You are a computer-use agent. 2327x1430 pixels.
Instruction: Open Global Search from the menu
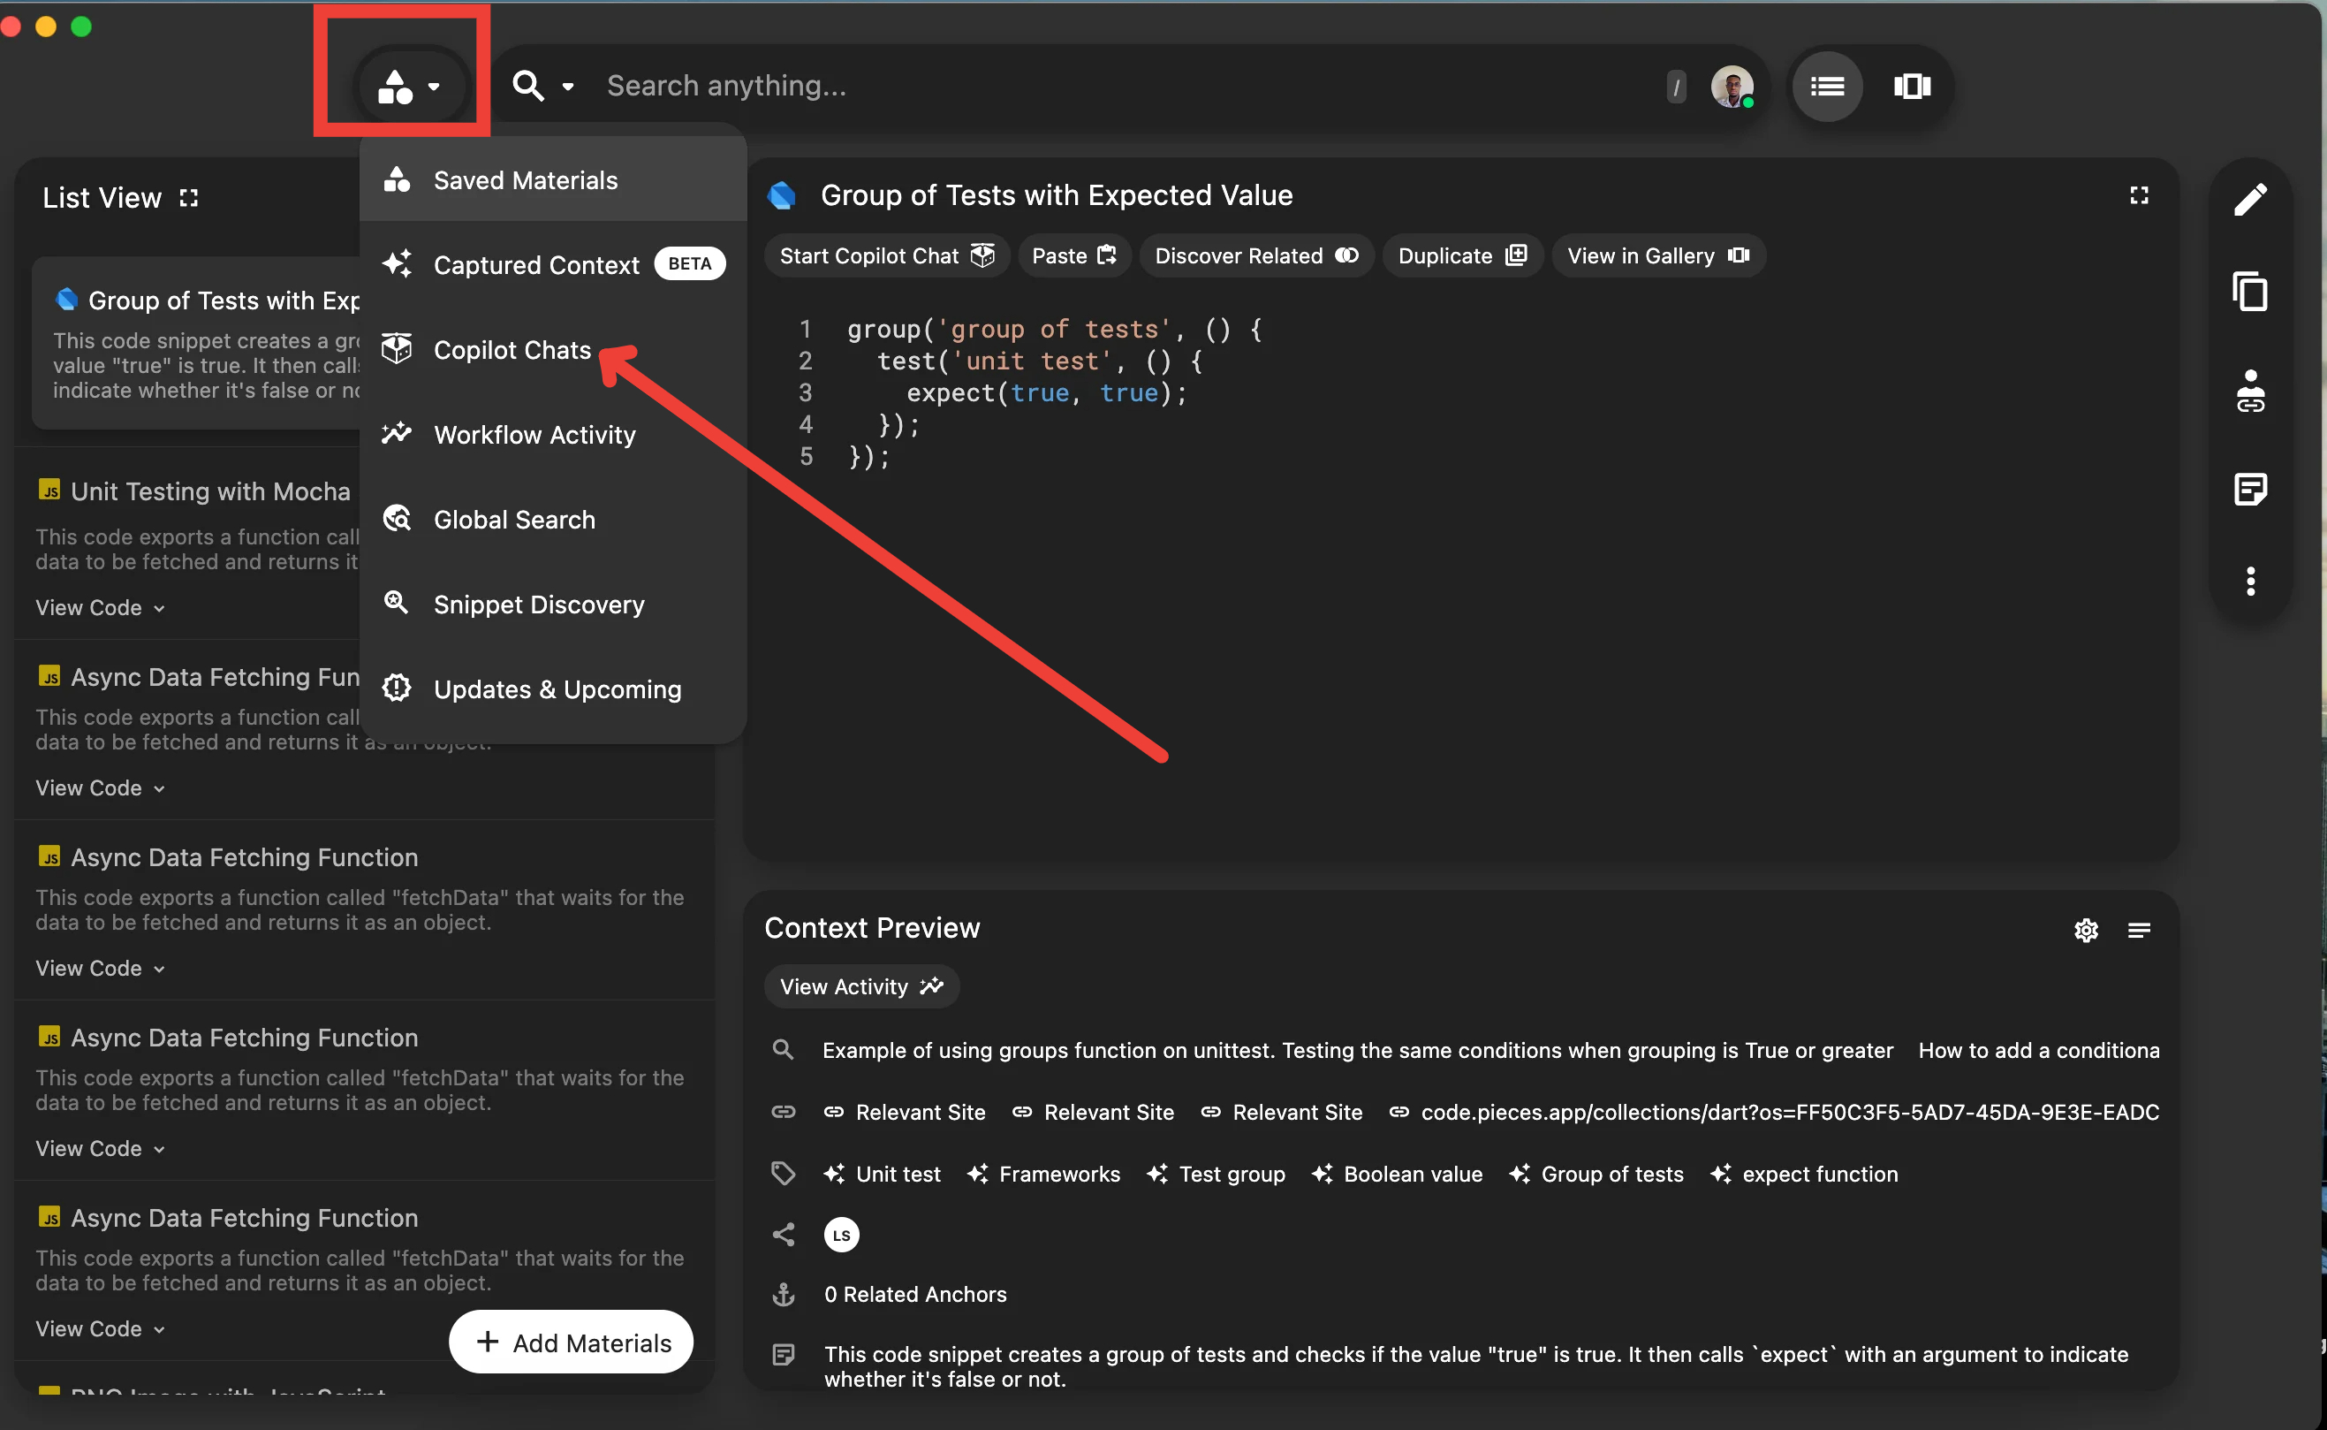tap(513, 518)
